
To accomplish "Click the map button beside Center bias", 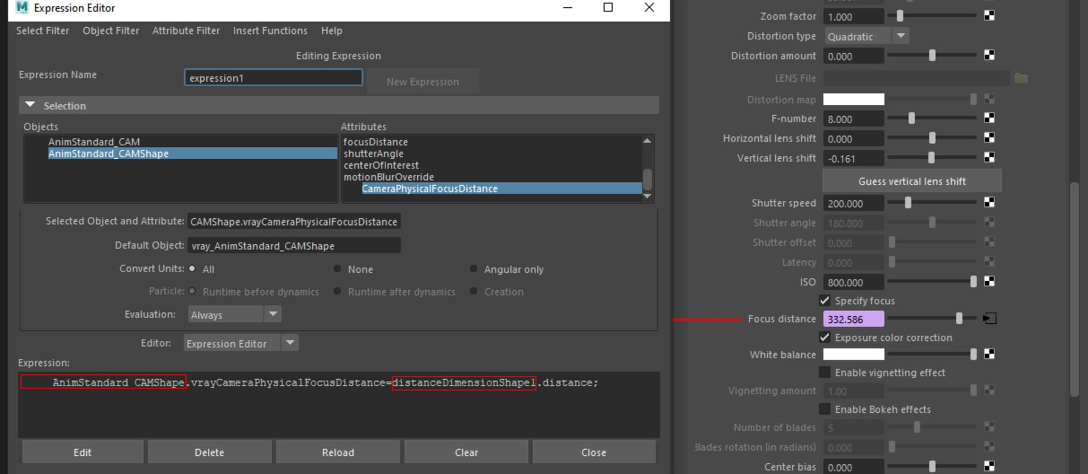I will (x=989, y=466).
